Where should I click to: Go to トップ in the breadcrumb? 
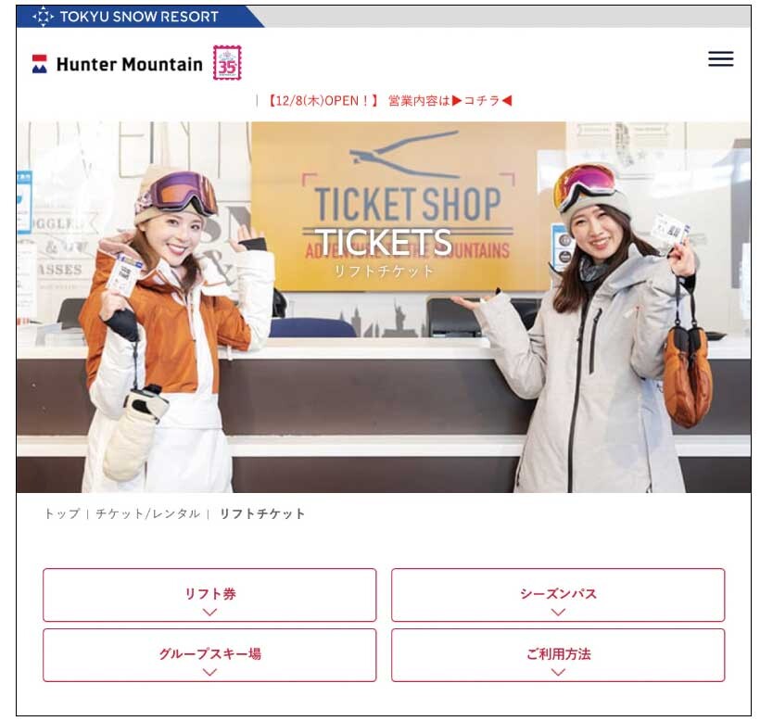[62, 513]
